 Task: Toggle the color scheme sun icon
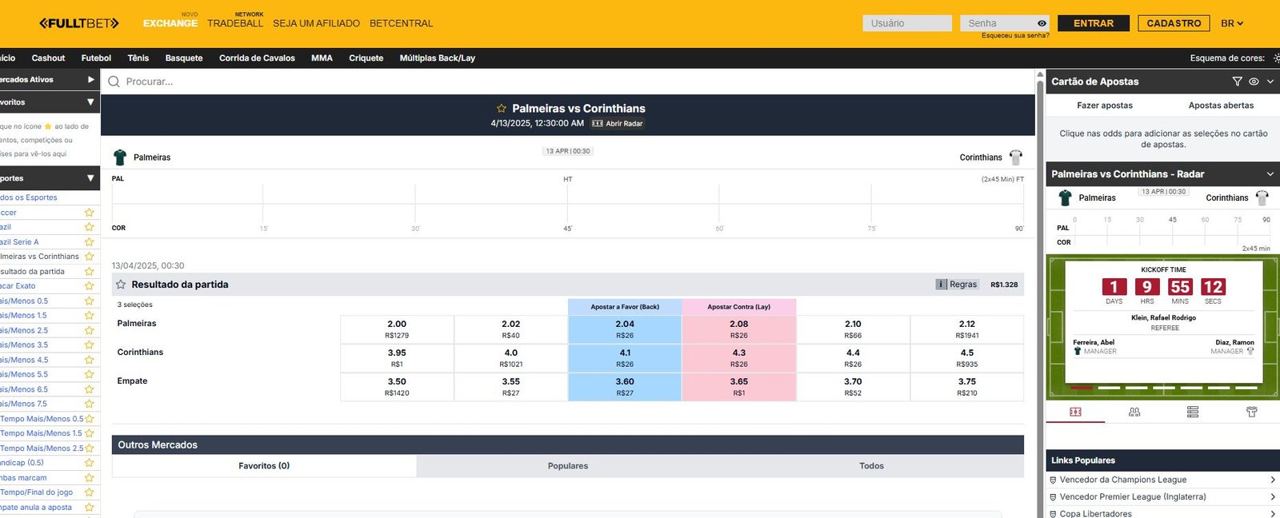[1276, 58]
